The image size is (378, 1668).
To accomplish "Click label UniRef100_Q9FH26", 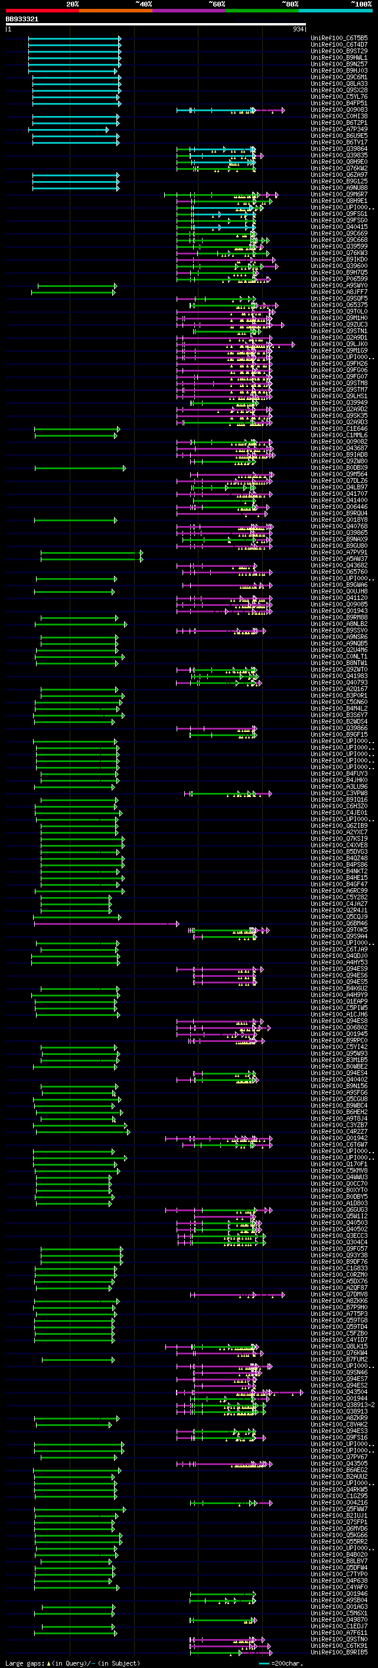I will pyautogui.click(x=339, y=364).
